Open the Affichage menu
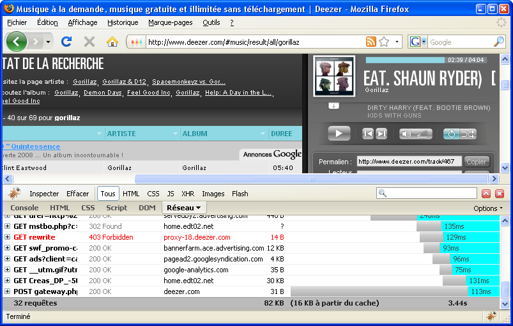The width and height of the screenshot is (513, 326). [83, 22]
